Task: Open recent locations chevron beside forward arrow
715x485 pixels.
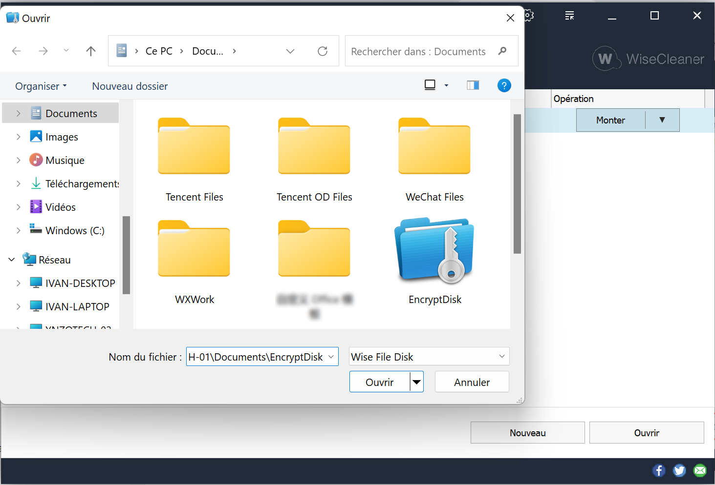Action: coord(66,51)
